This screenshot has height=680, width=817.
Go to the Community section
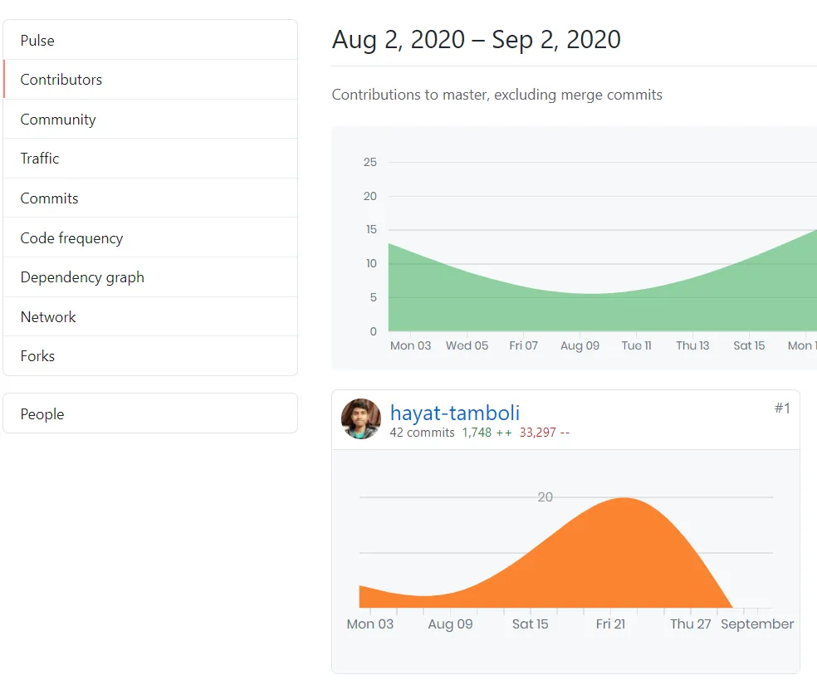[x=58, y=120]
